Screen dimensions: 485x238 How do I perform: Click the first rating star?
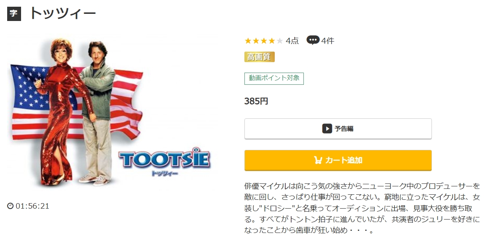pyautogui.click(x=248, y=41)
